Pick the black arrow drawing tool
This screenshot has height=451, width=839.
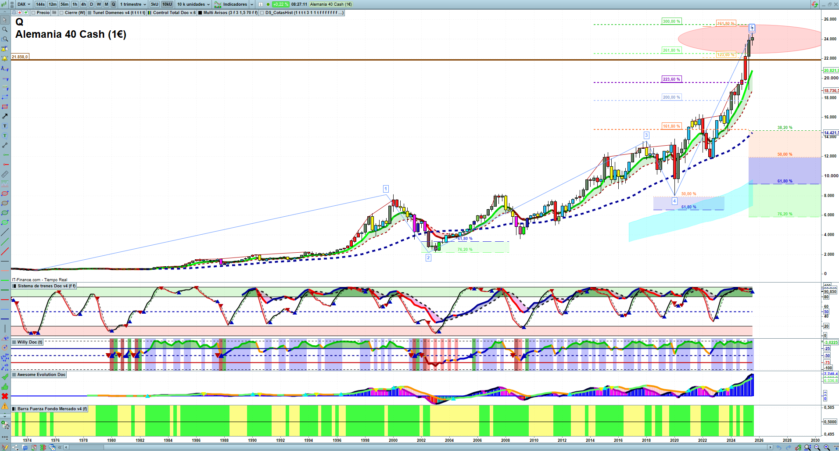5,116
